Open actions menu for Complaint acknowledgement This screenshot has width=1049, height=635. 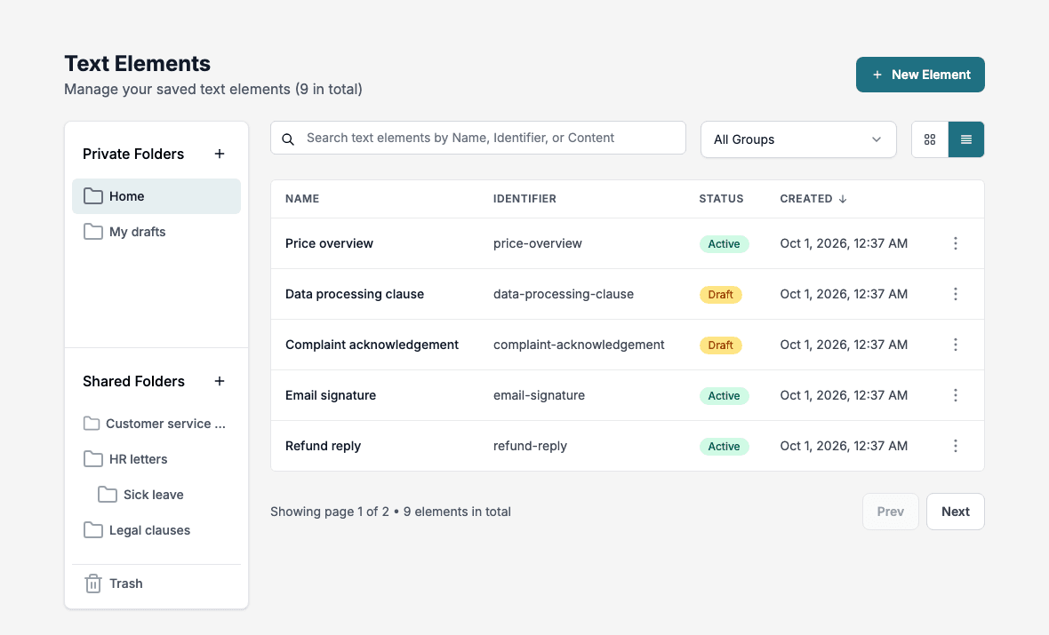pyautogui.click(x=956, y=345)
